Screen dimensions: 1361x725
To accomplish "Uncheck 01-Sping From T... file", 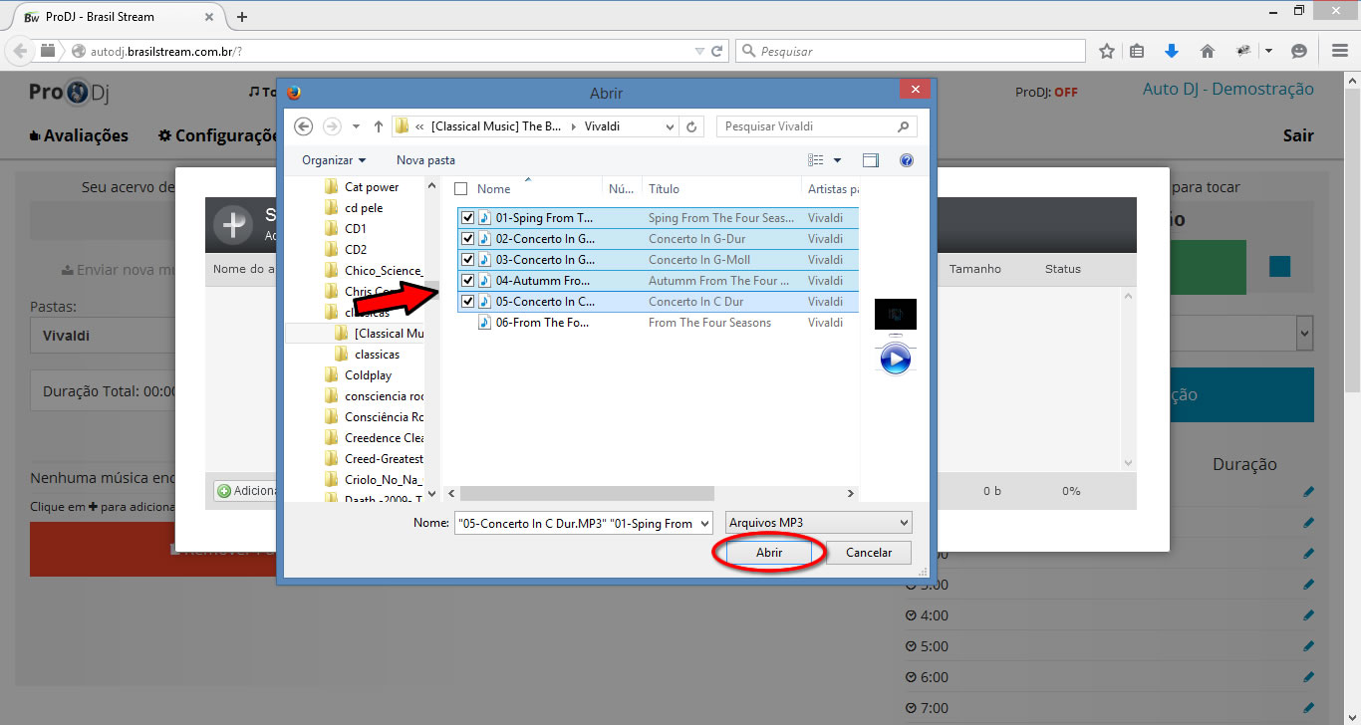I will [468, 218].
